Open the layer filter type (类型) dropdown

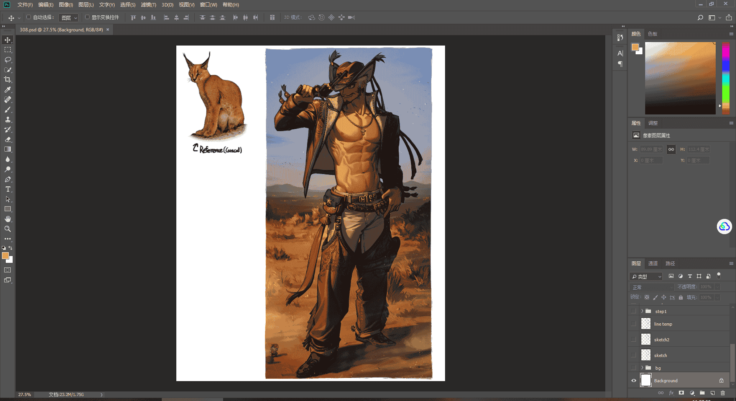pos(646,276)
